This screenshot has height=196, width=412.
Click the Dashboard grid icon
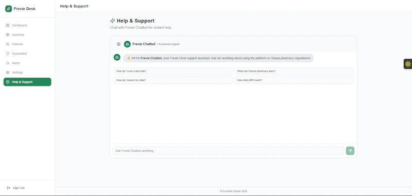(8, 25)
